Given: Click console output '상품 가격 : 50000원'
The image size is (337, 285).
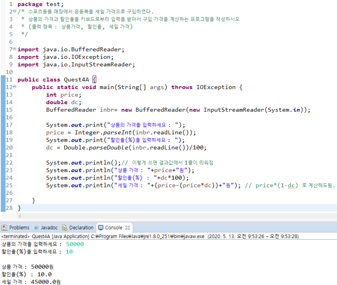Looking at the screenshot, I should point(27,267).
